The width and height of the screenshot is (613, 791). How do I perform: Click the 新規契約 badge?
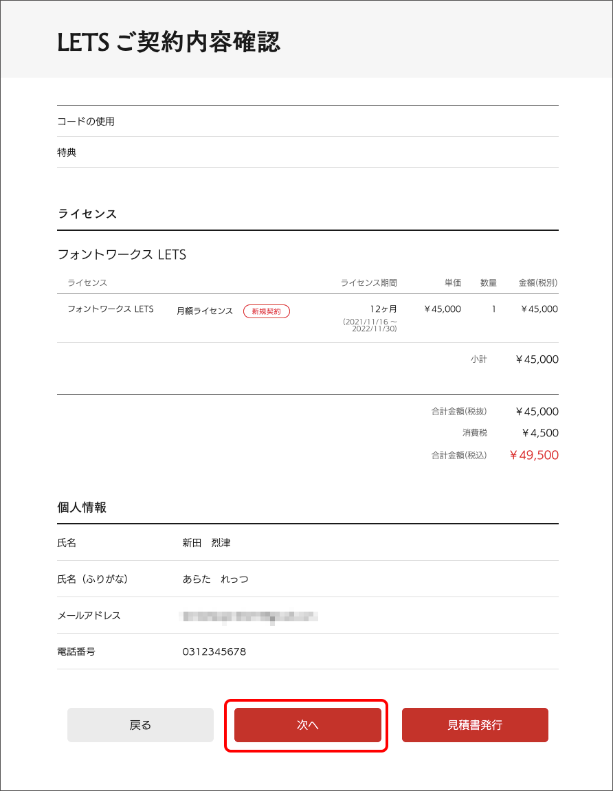tap(267, 311)
